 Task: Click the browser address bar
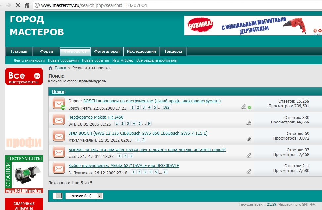pos(177,5)
